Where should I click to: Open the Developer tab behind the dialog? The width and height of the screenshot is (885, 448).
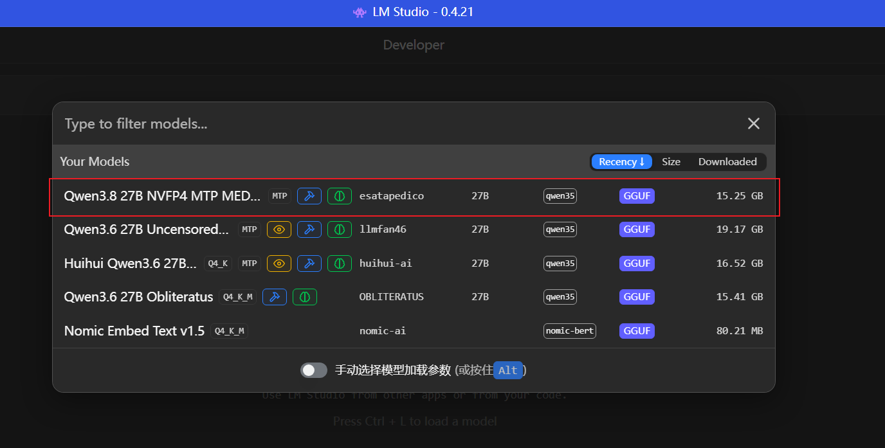(414, 45)
